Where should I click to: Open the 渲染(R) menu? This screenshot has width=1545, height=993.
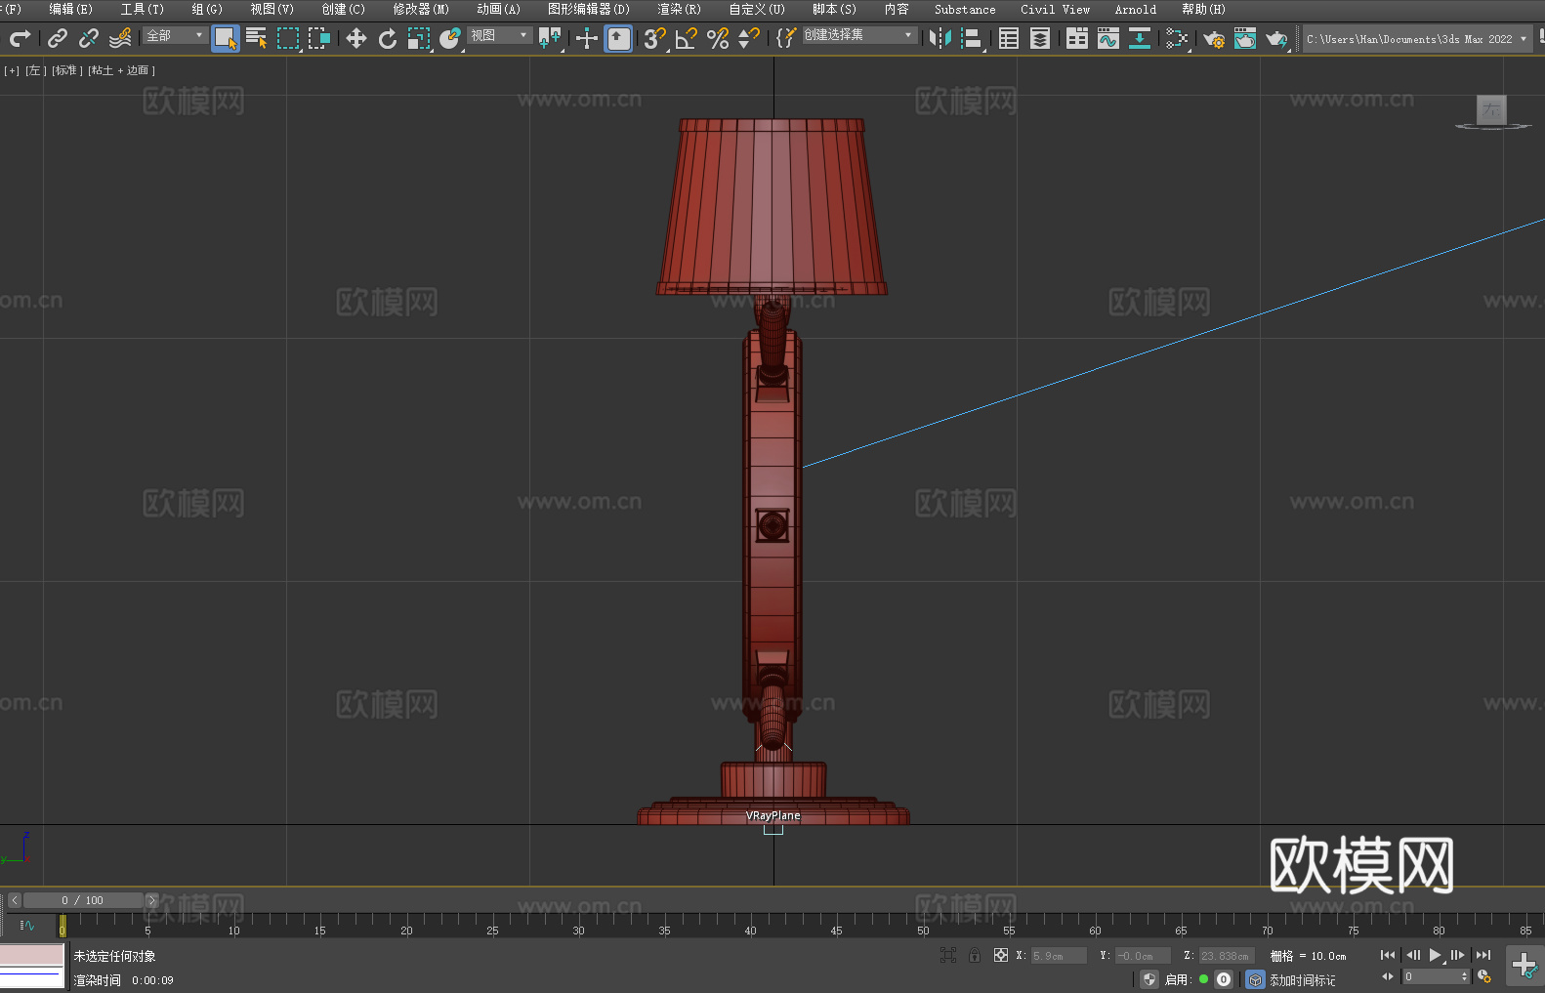(679, 9)
